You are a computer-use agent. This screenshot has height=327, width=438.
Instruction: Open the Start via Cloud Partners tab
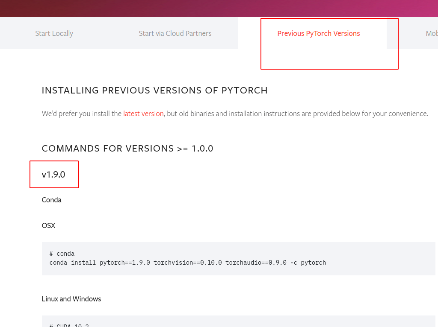point(175,33)
